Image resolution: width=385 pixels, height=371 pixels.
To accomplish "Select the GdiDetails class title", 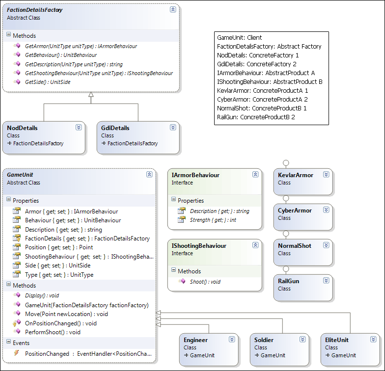I will point(115,128).
